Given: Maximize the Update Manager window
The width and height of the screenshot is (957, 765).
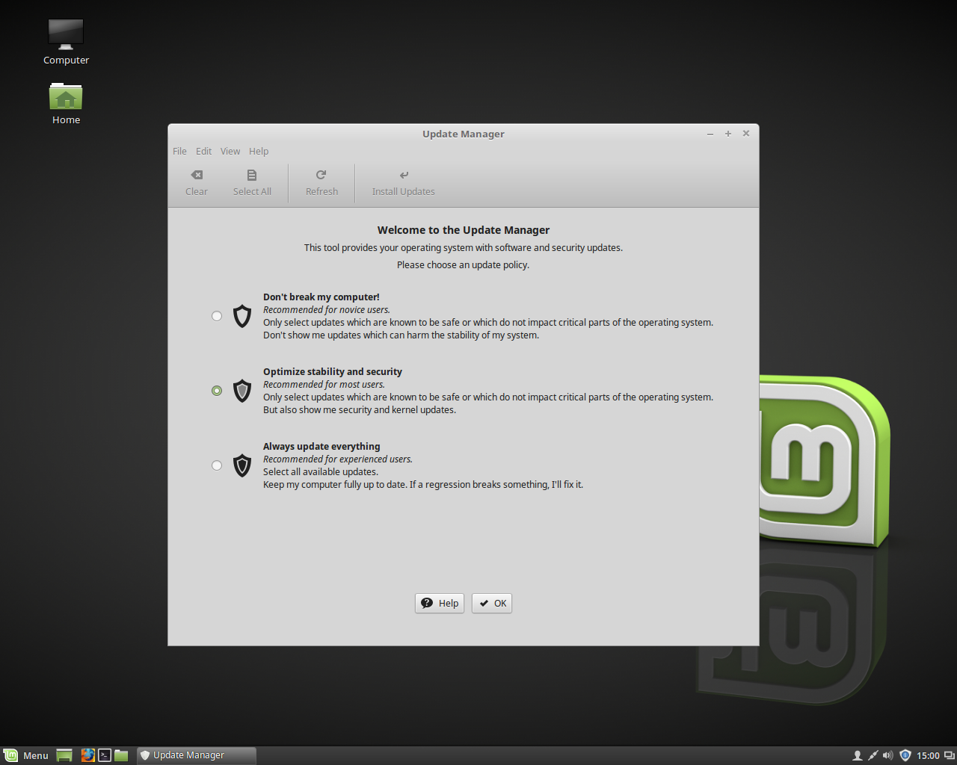Looking at the screenshot, I should coord(728,134).
